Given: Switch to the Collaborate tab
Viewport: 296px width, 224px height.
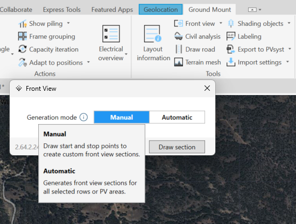Looking at the screenshot, I should point(16,10).
